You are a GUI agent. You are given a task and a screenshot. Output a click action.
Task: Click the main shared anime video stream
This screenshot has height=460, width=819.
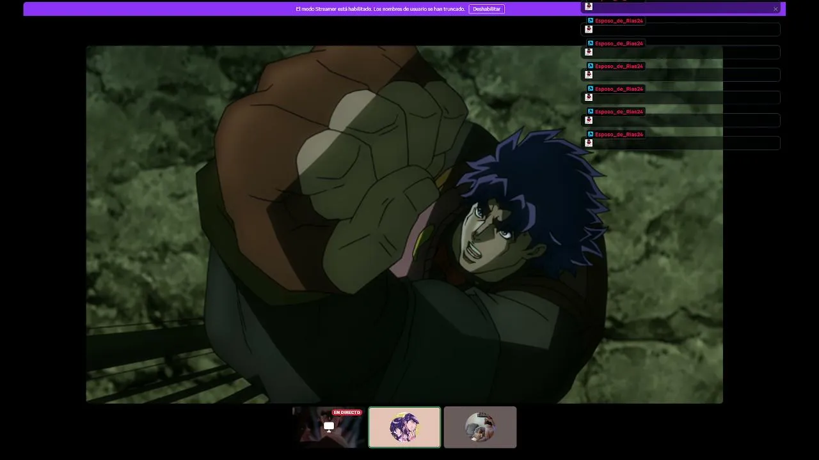point(404,224)
